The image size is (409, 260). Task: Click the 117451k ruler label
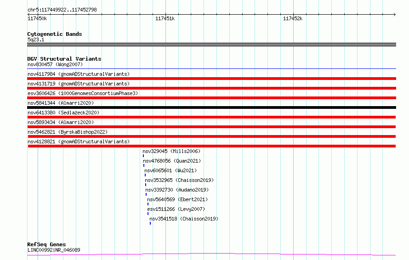pyautogui.click(x=165, y=18)
